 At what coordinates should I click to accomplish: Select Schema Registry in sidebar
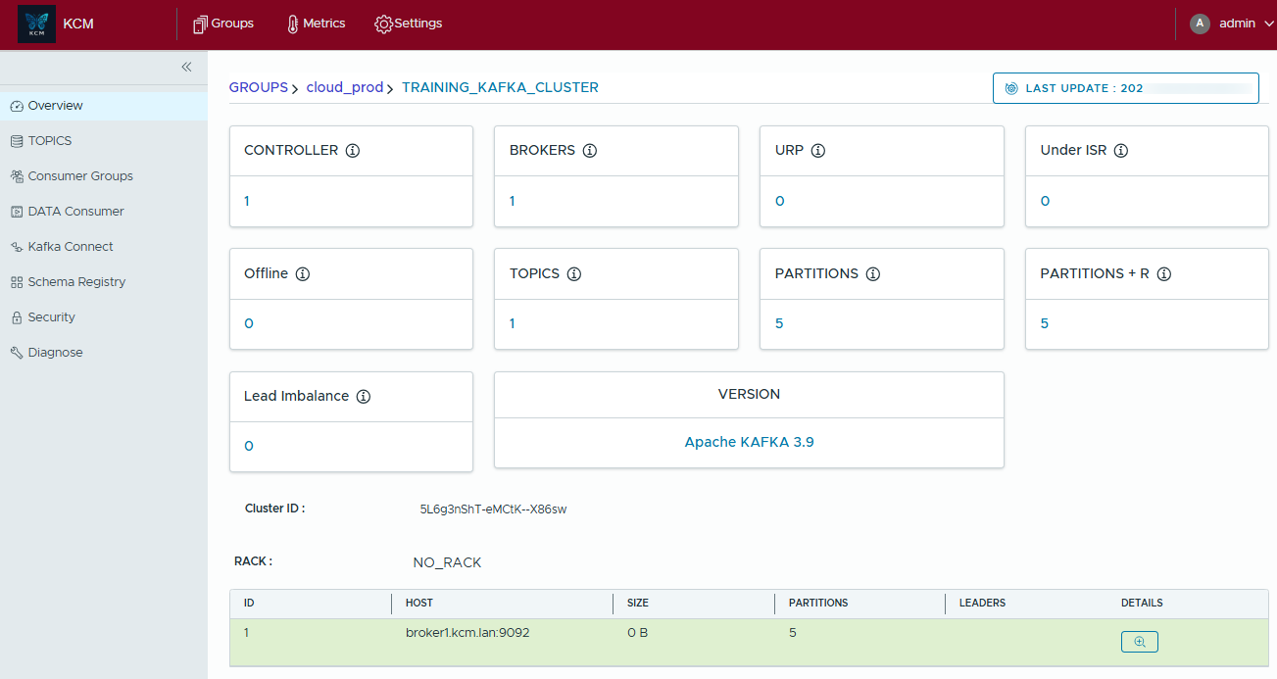tap(76, 282)
